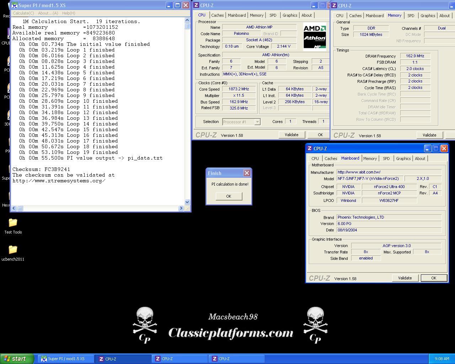Click the scroll-left arrow in Super PI

tap(14, 208)
